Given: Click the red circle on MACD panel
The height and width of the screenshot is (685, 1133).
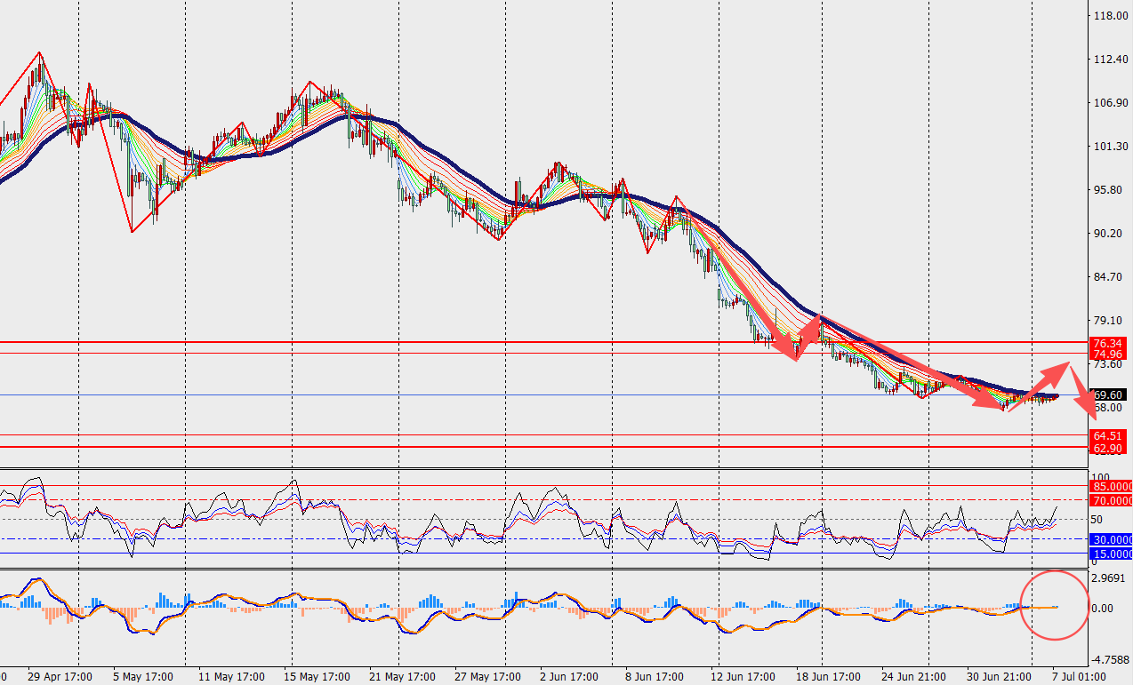Looking at the screenshot, I should click(x=1054, y=605).
